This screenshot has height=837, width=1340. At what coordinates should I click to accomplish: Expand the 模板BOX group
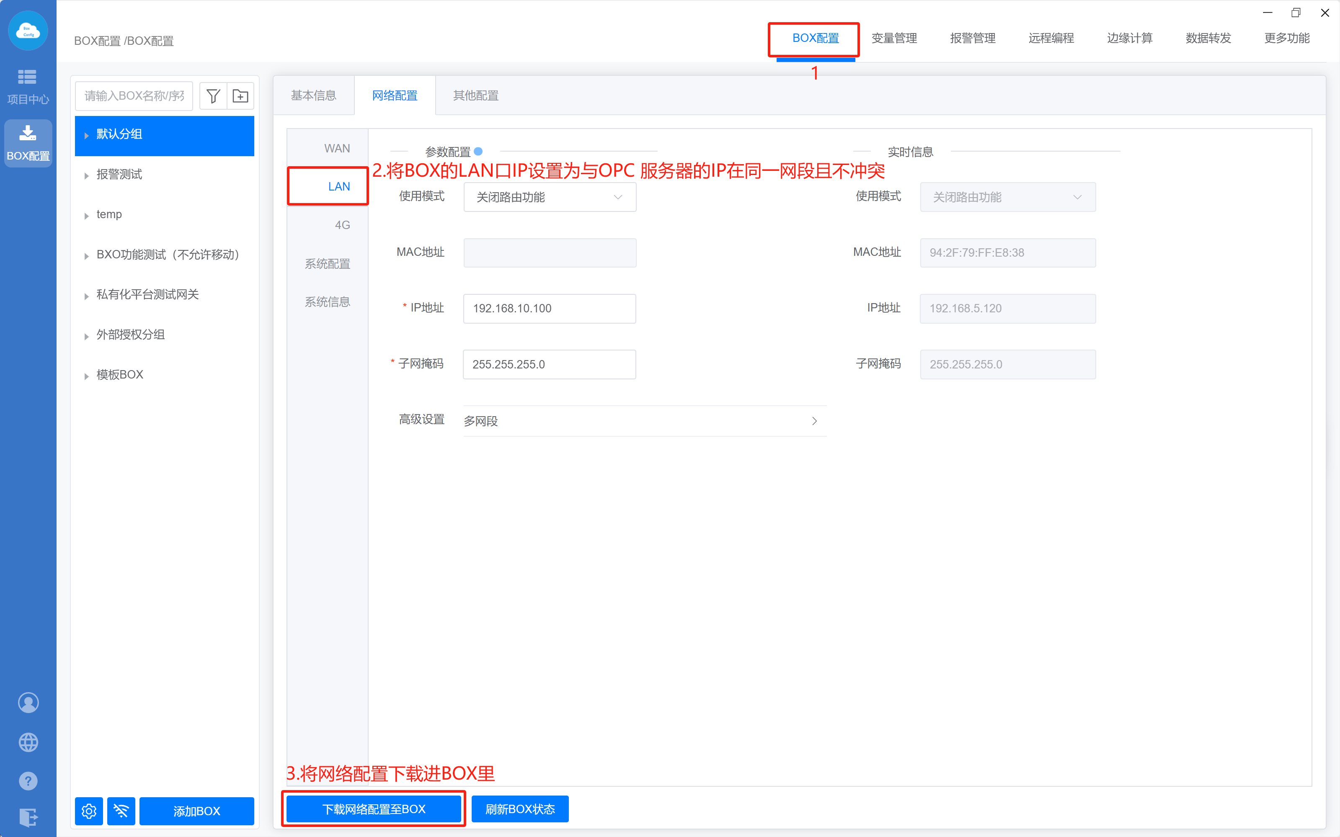[86, 376]
